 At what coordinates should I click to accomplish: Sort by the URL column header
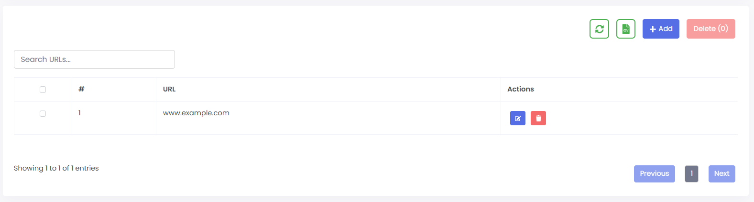click(169, 89)
